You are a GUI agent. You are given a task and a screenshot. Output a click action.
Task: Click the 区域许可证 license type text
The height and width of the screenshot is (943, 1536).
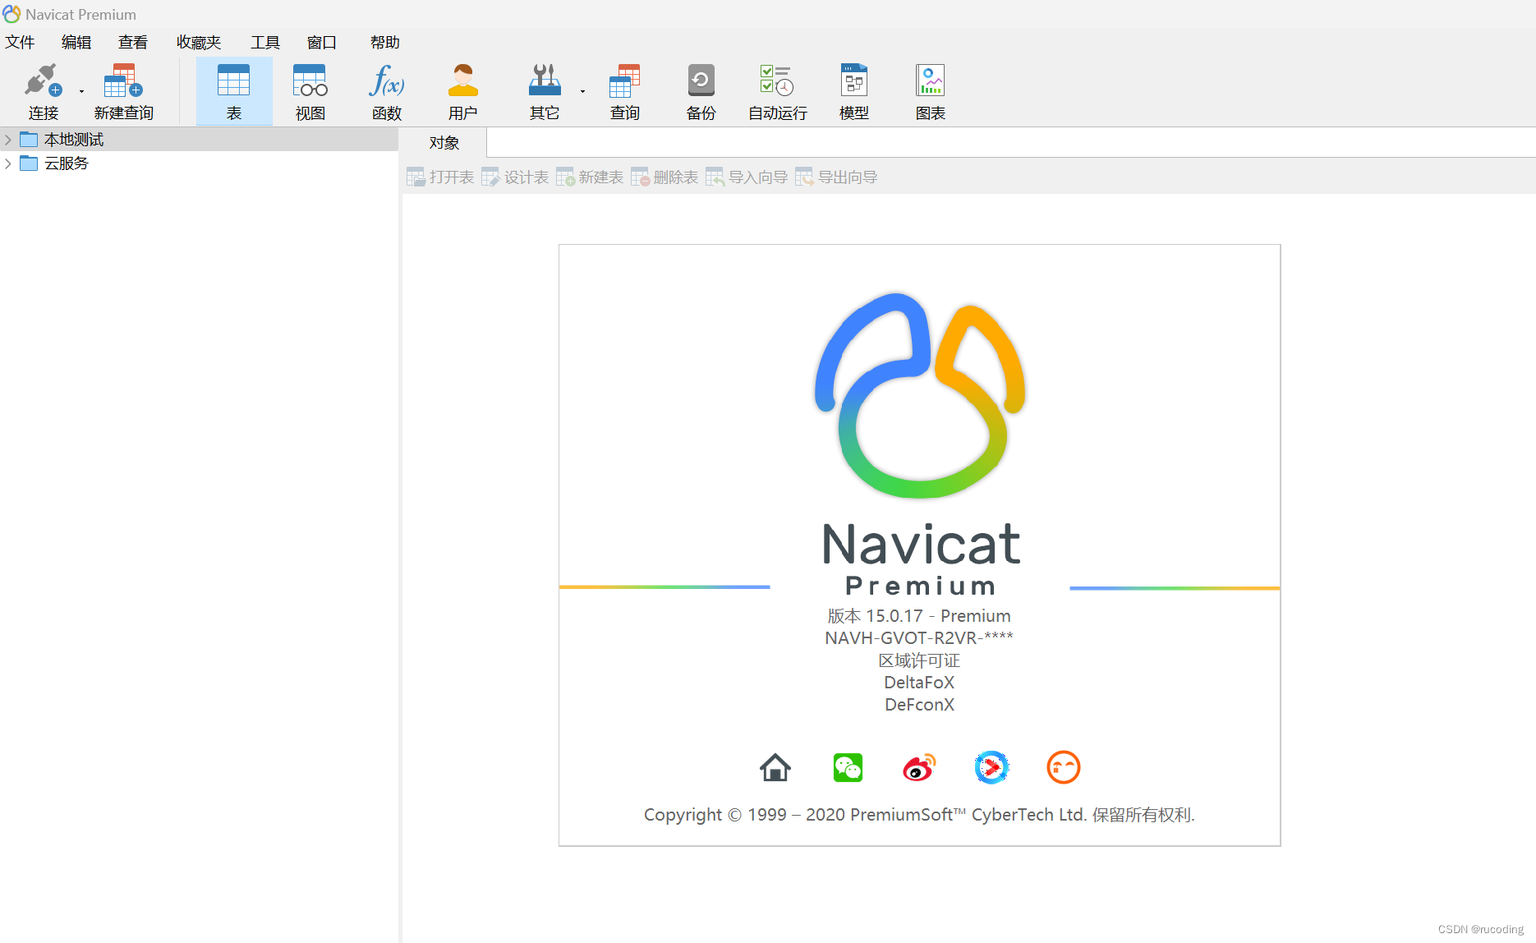point(919,660)
